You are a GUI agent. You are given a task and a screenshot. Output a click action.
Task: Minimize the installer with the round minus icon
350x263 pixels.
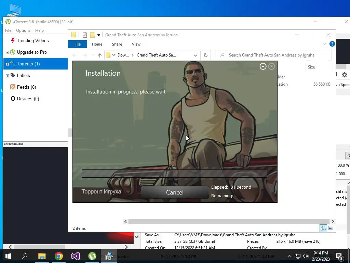[x=263, y=66]
